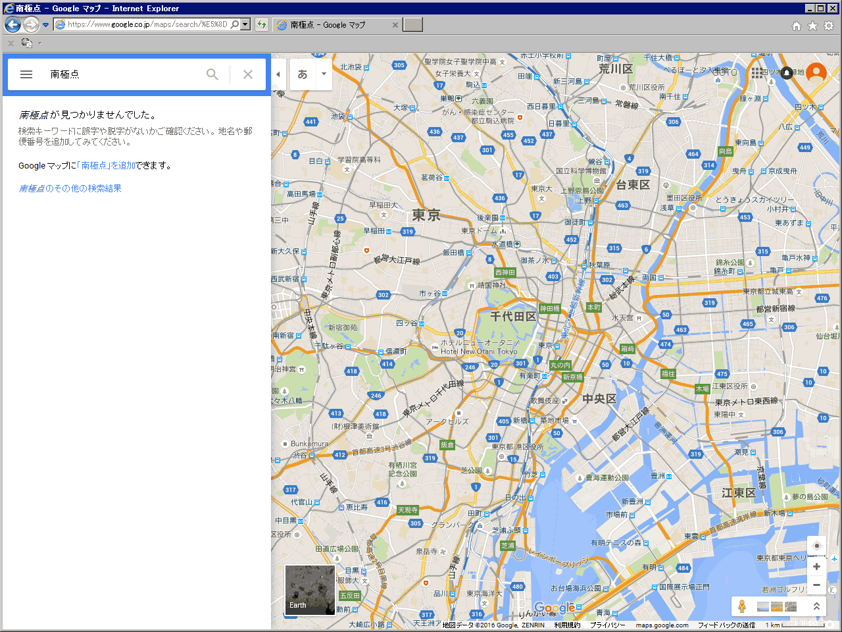The height and width of the screenshot is (632, 842).
Task: Open the Google notifications bell
Action: 787,72
